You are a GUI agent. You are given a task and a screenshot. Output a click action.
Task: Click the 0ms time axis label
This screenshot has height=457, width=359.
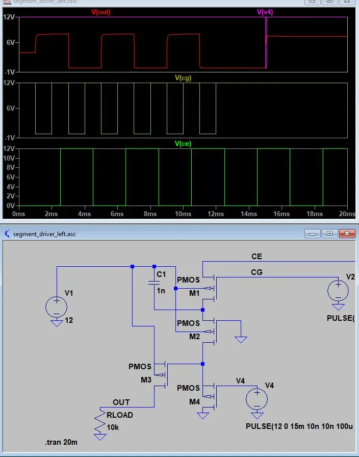click(18, 214)
